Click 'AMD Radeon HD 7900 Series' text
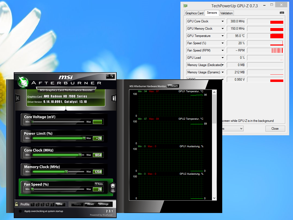The width and height of the screenshot is (293, 220). click(65, 96)
